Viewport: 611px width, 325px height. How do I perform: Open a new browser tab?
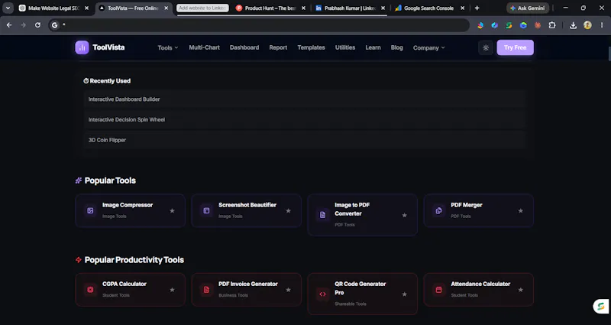(477, 8)
